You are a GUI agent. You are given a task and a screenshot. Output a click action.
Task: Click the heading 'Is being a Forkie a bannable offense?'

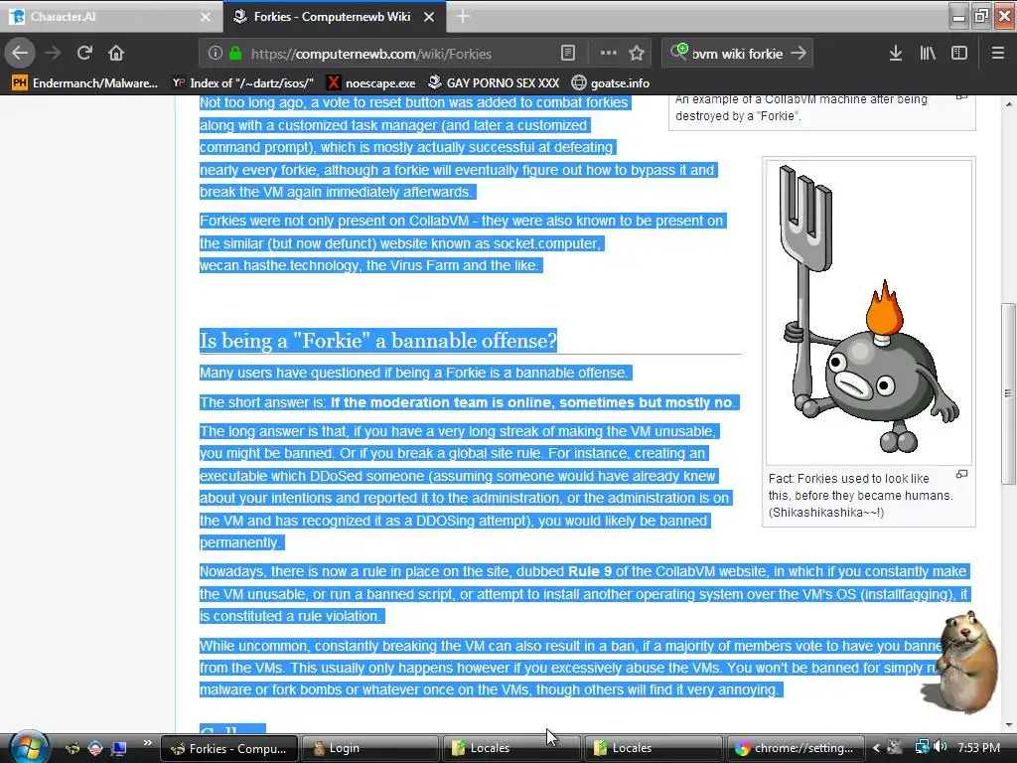(x=378, y=341)
